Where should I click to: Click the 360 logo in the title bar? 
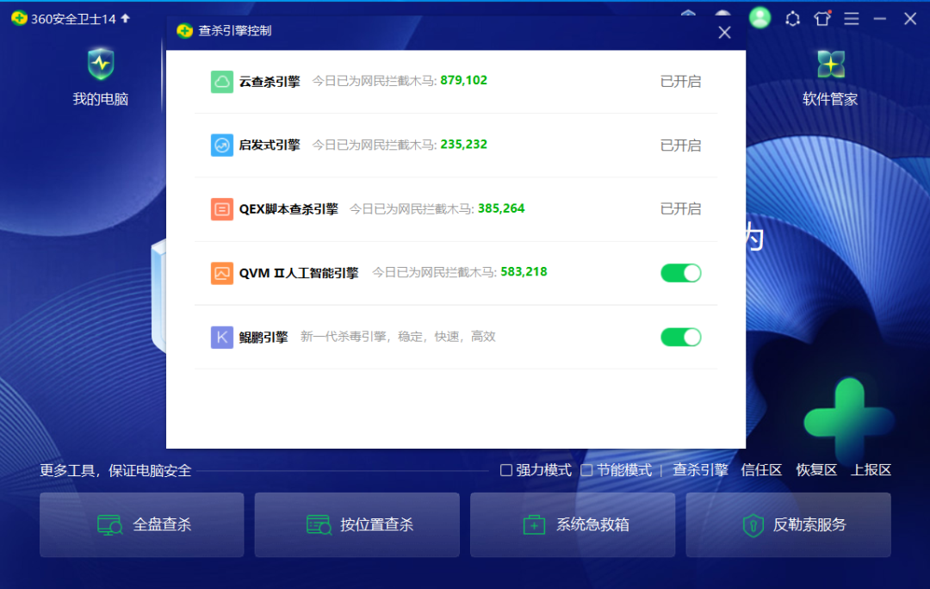pyautogui.click(x=18, y=18)
